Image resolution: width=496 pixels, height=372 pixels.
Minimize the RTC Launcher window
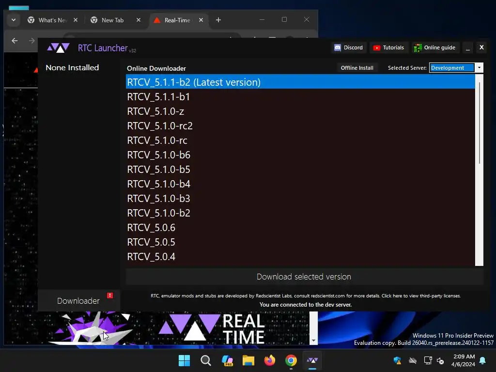click(468, 47)
